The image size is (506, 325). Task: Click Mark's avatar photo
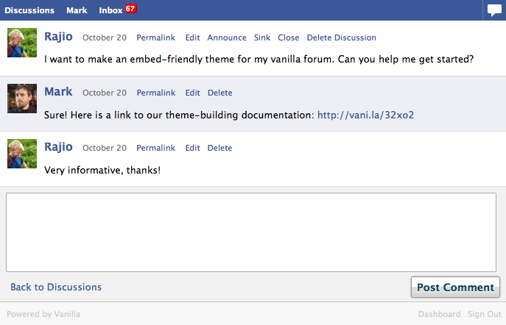[x=22, y=99]
